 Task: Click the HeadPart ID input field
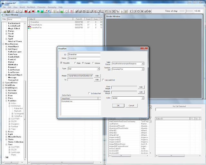point(84,54)
